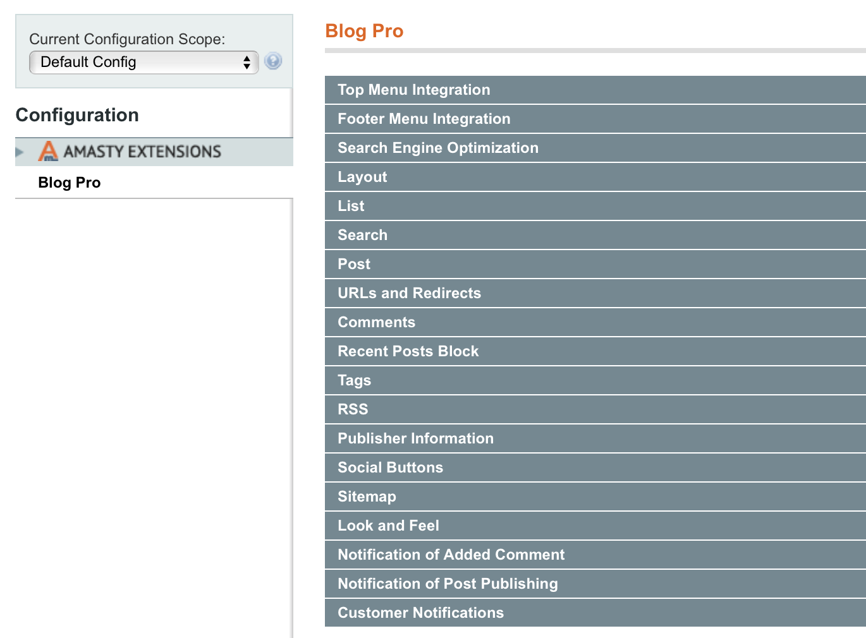Open the Recent Posts Block section

pos(408,351)
